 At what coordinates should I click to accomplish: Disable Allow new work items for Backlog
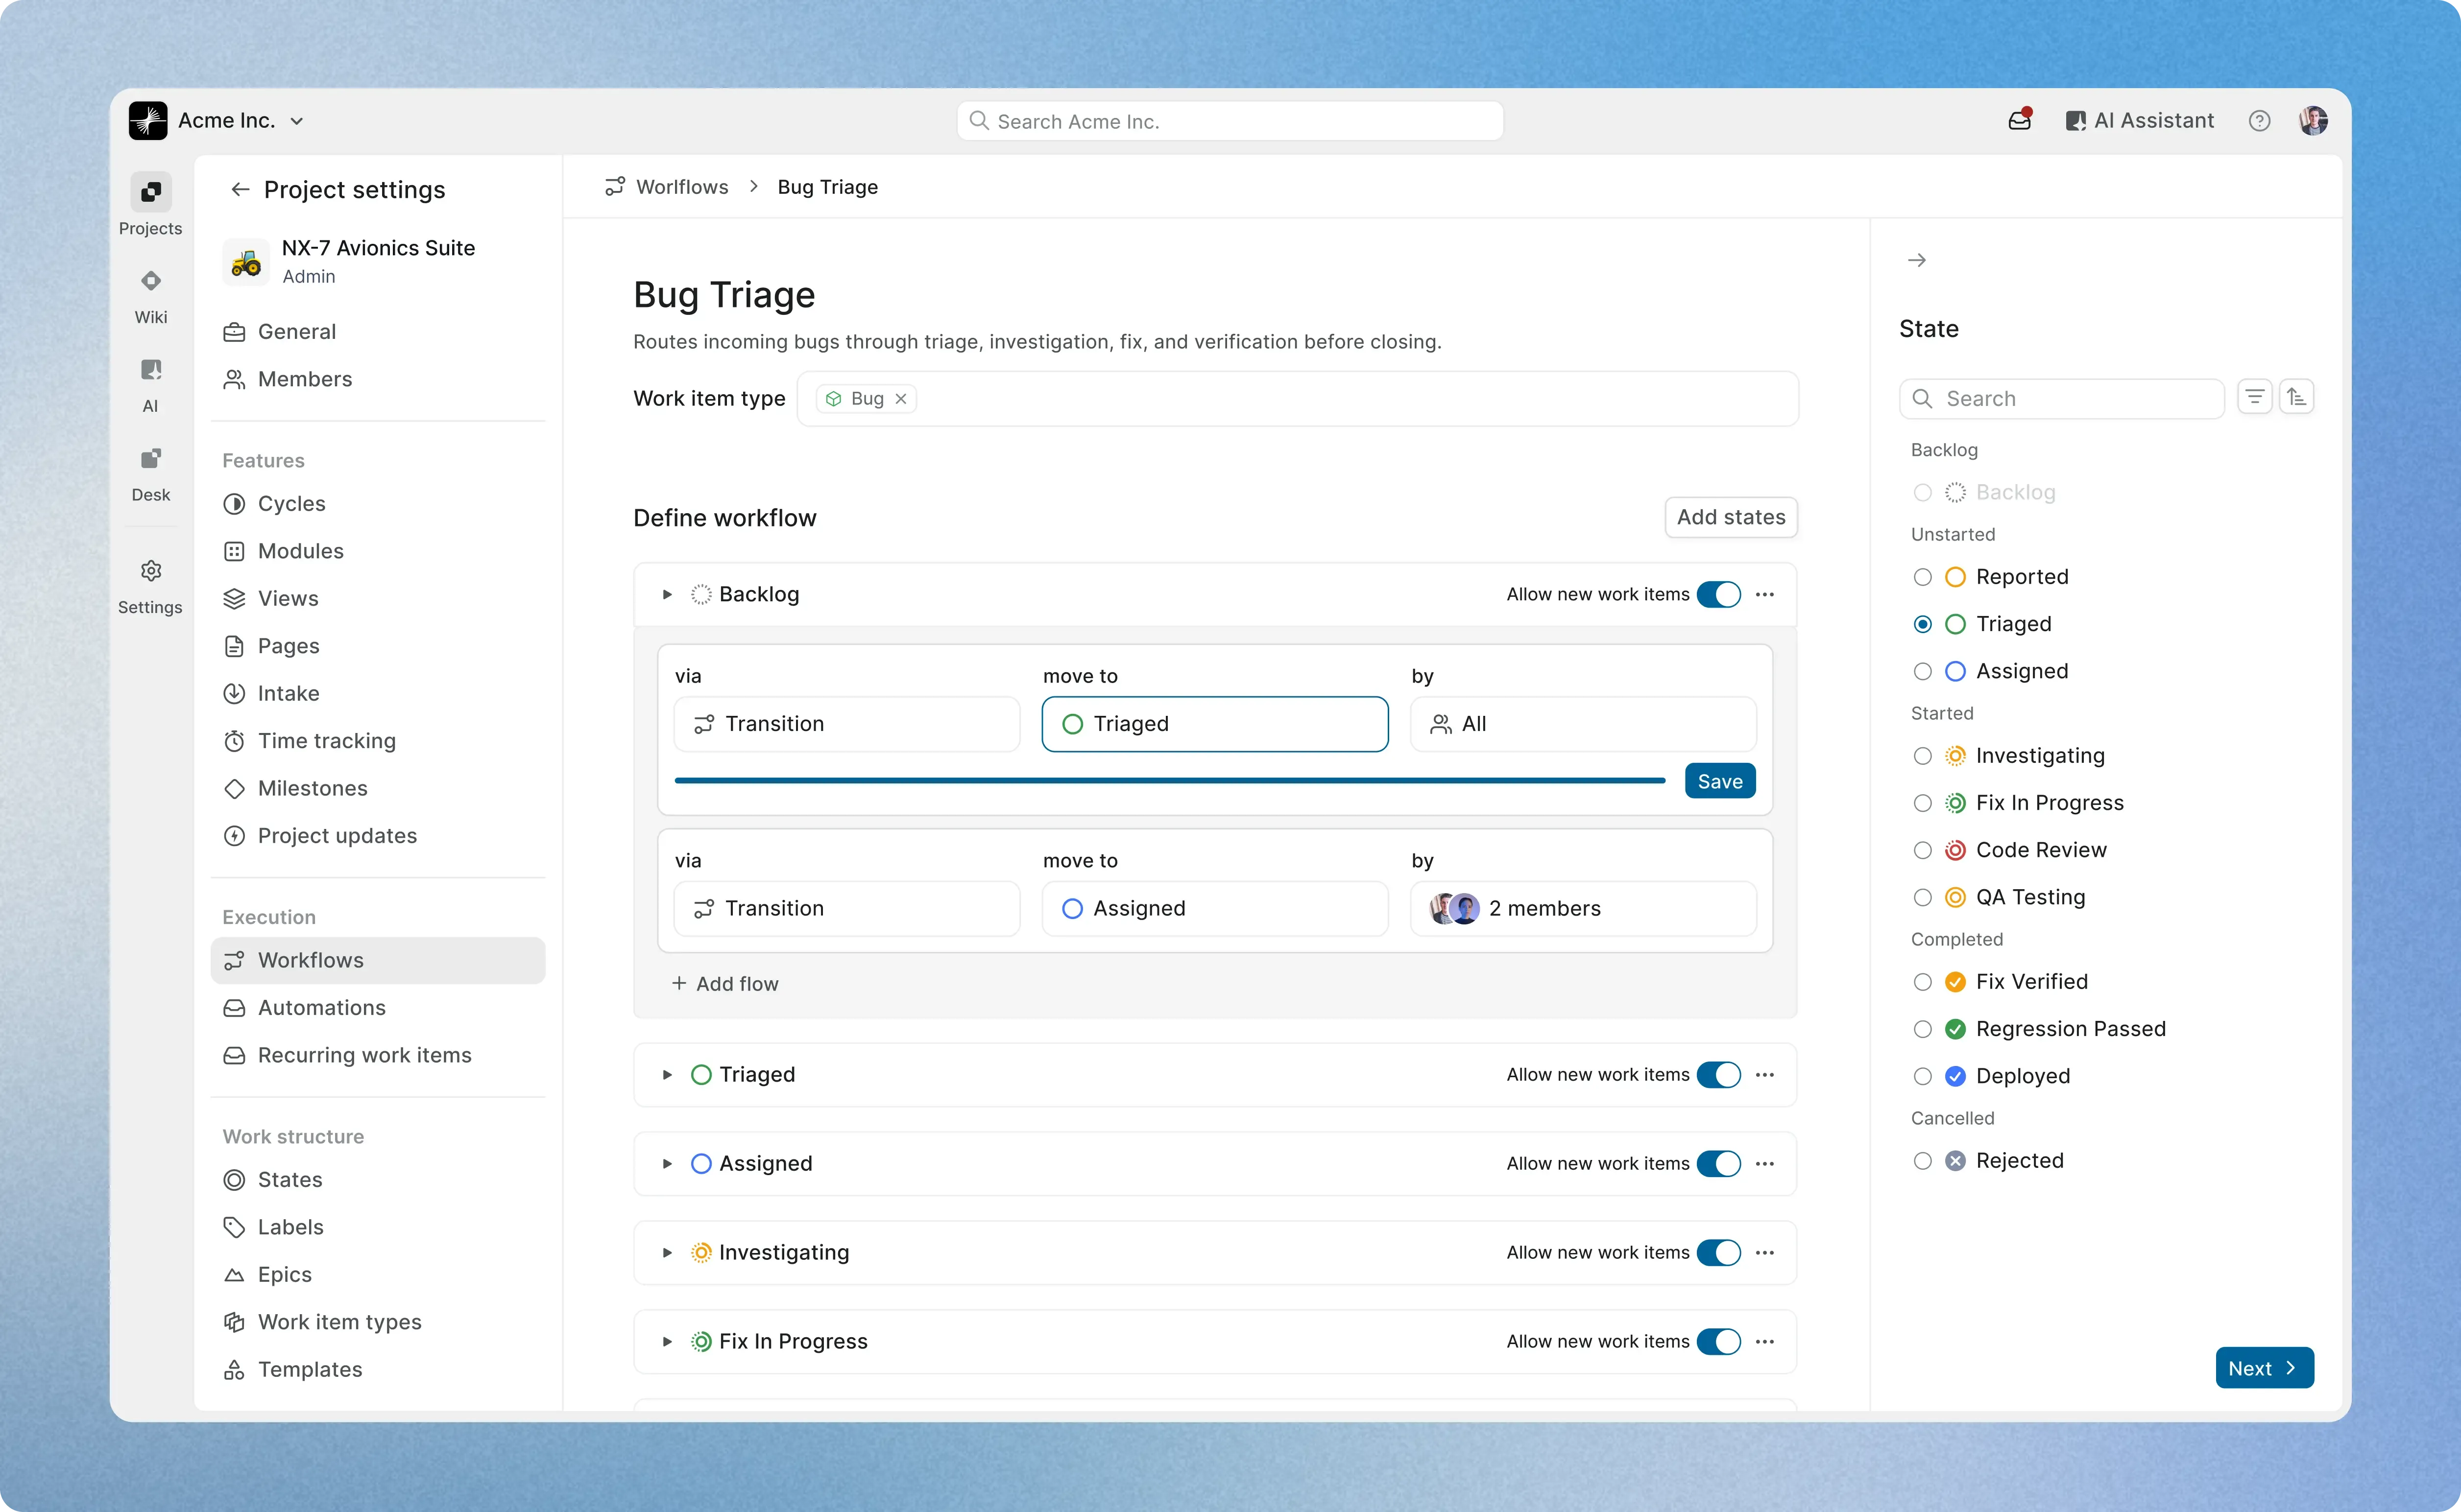click(1718, 594)
